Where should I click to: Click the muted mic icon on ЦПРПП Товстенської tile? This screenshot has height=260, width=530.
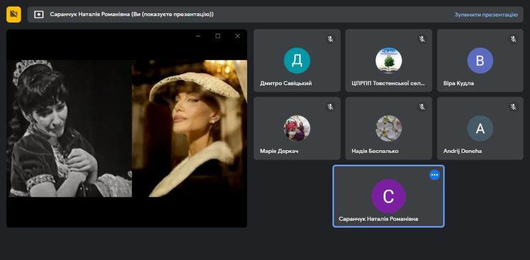[x=422, y=39]
